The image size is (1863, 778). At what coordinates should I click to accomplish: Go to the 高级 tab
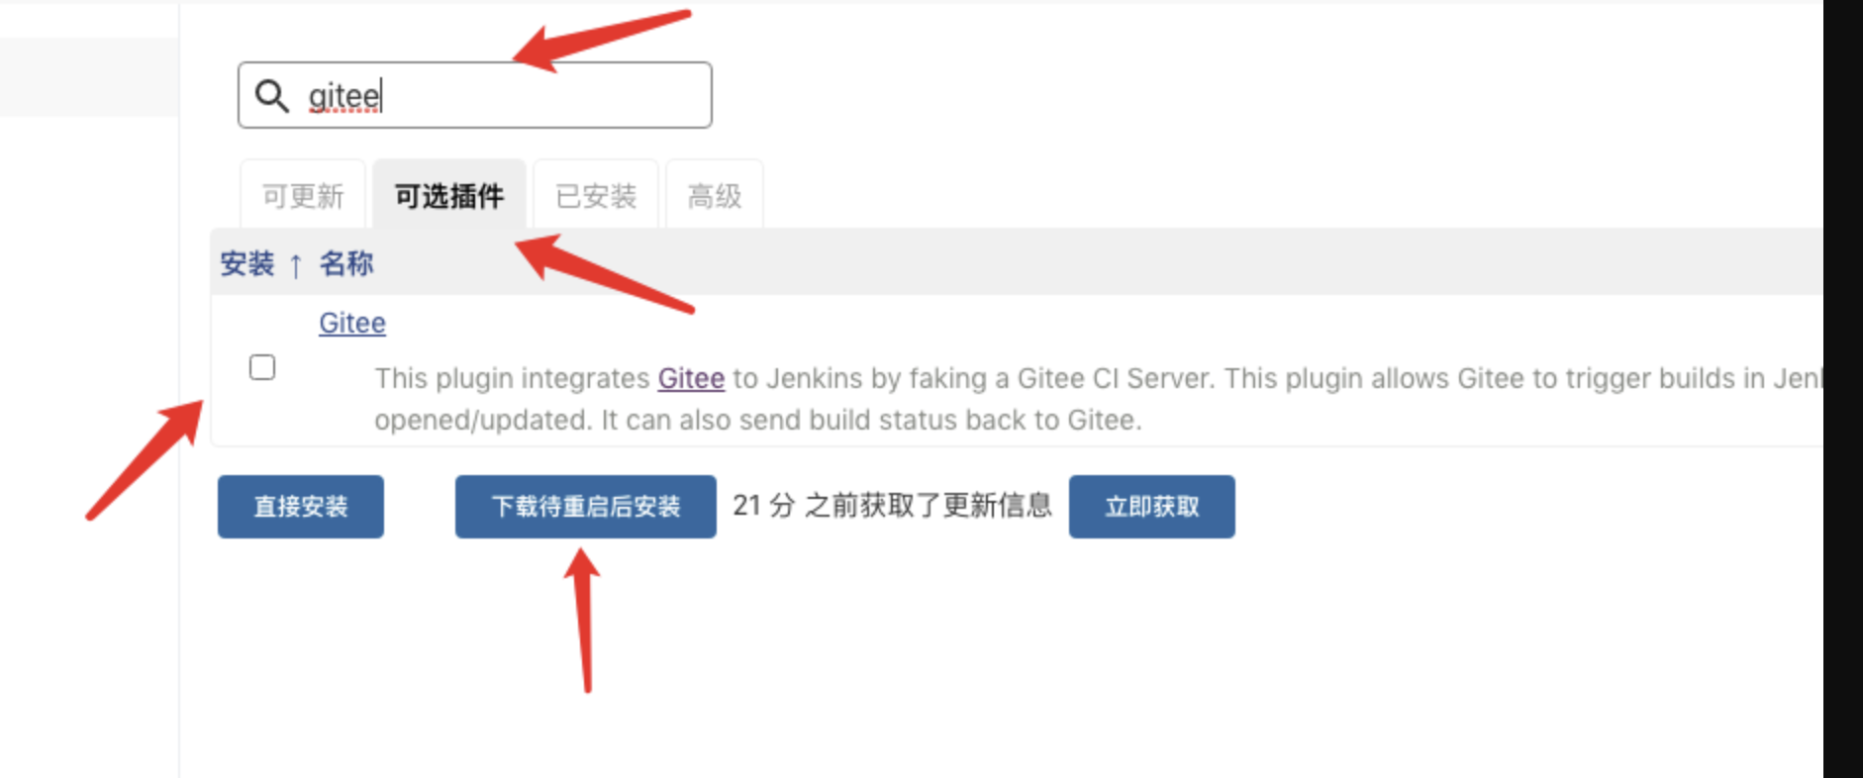click(x=714, y=196)
